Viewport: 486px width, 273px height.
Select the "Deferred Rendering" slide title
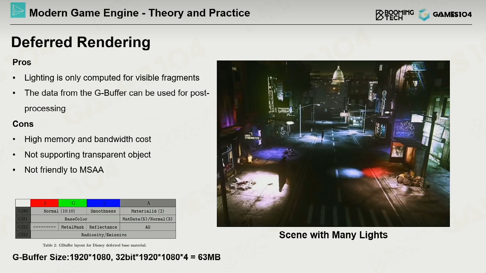click(x=81, y=42)
